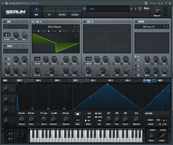
Task: Open the OSC A wavetable edit pencil icon
Action: click(77, 35)
